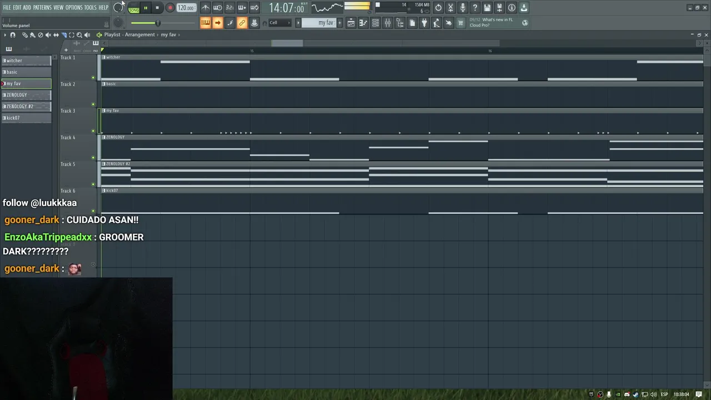This screenshot has width=711, height=400.
Task: Click the red Record button
Action: [170, 8]
